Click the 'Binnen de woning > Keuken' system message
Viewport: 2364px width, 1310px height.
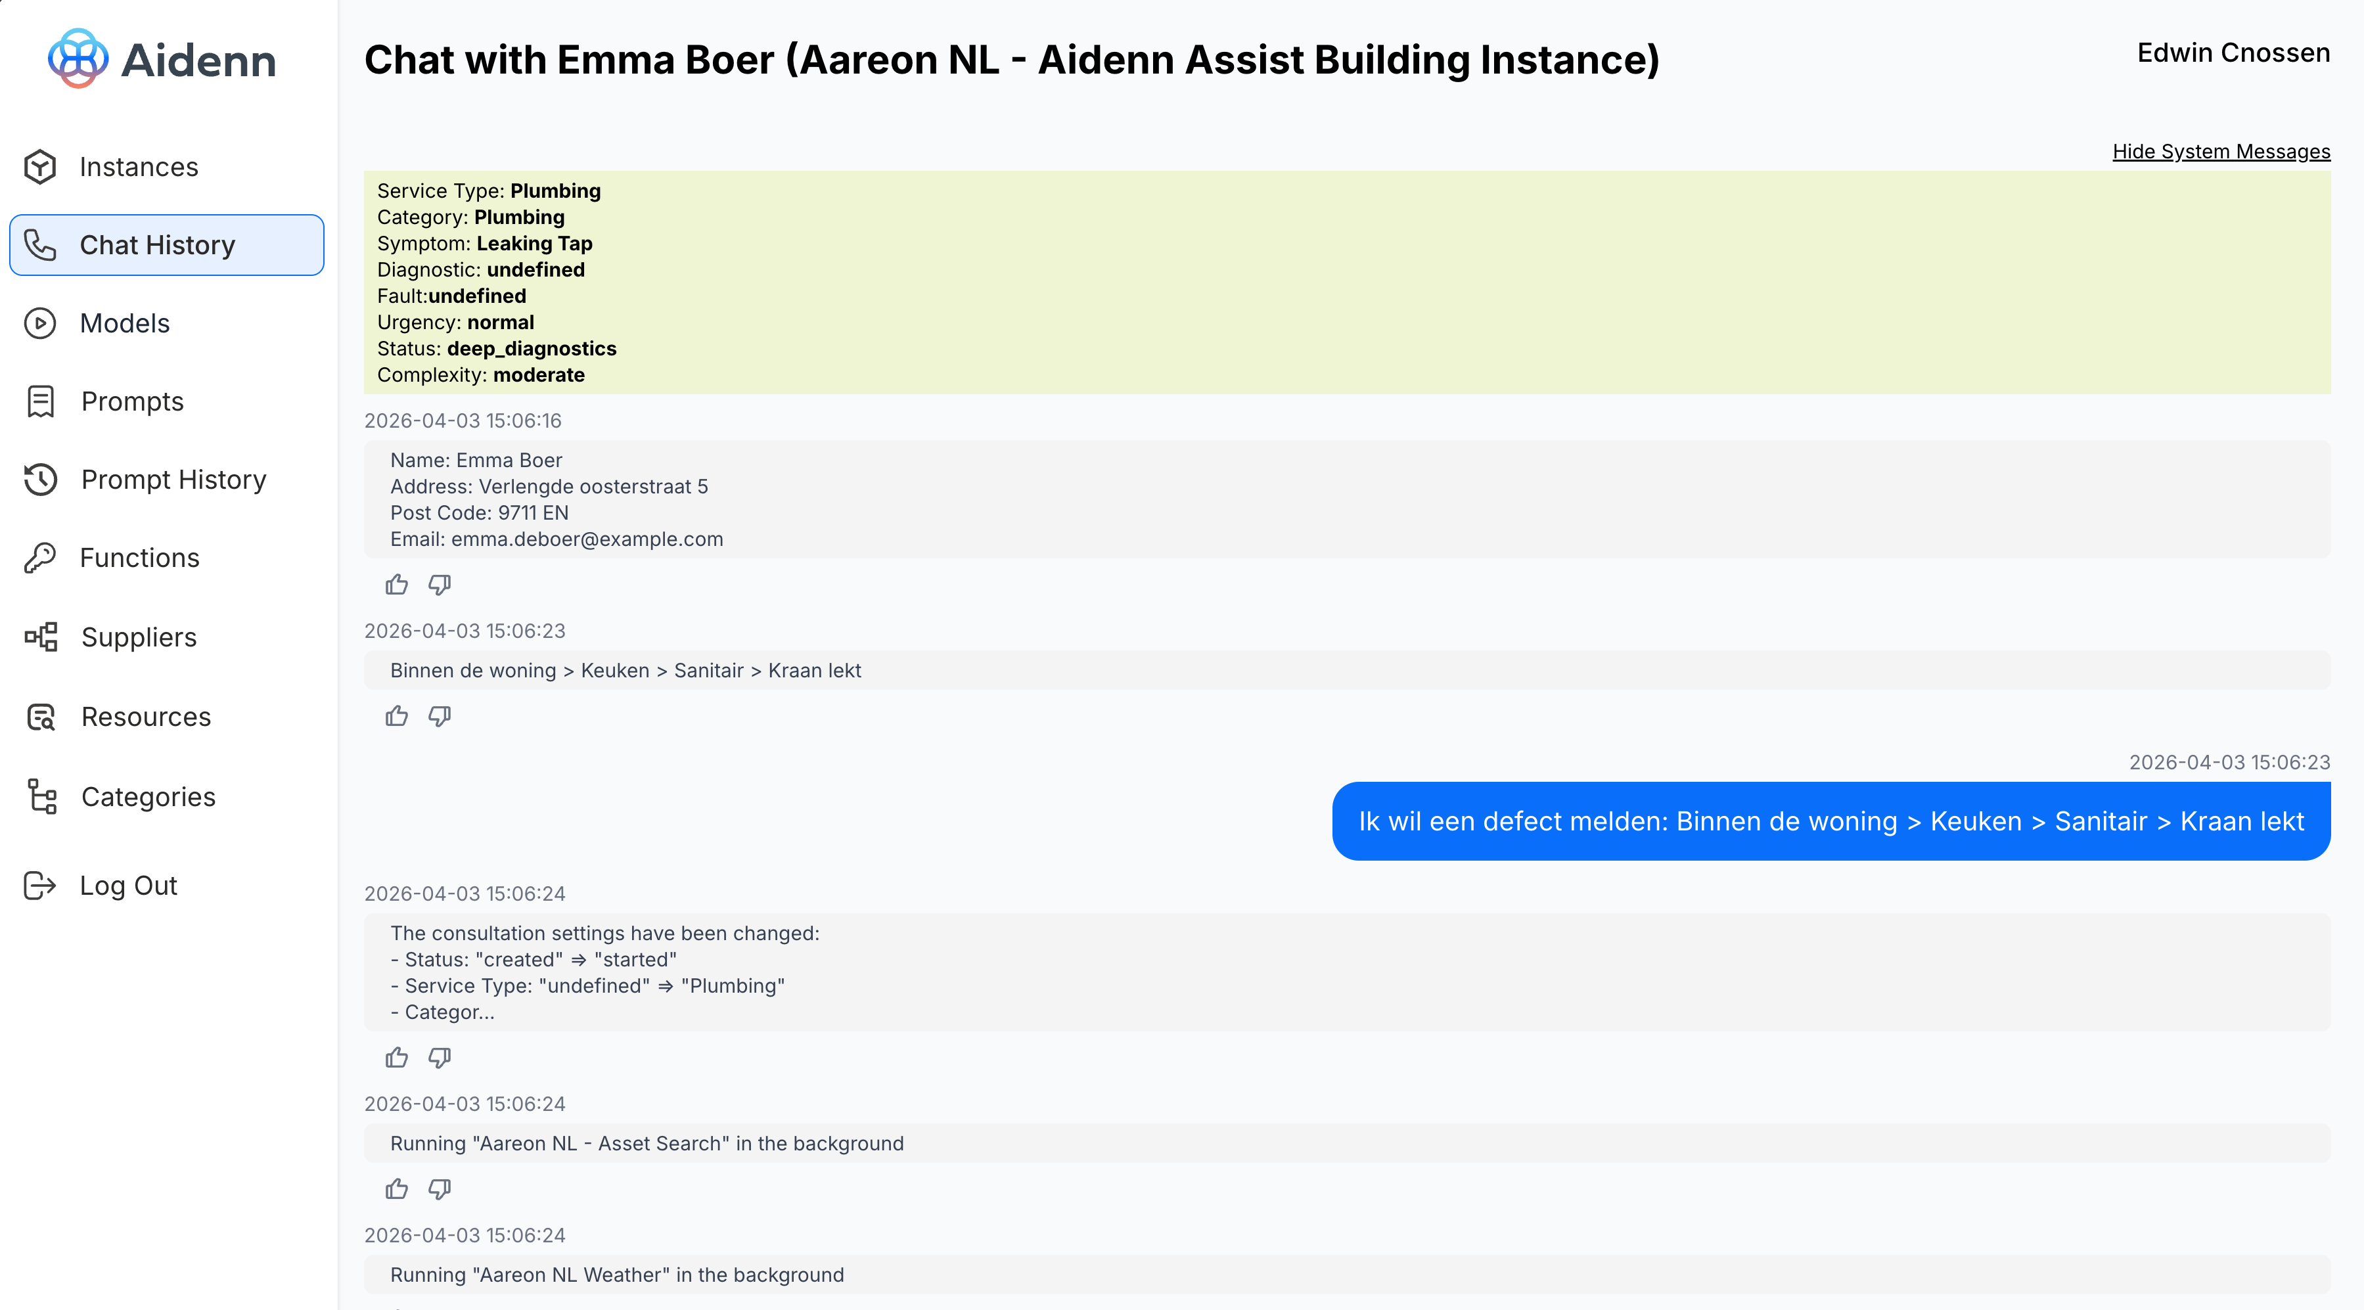tap(1347, 671)
